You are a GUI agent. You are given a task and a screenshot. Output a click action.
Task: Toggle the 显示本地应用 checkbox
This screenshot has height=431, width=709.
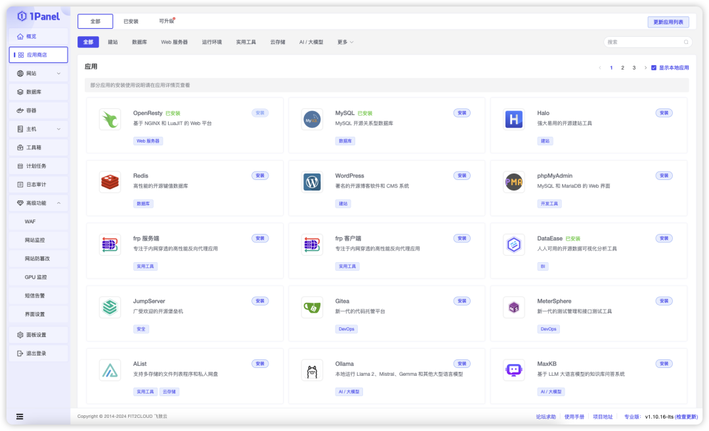pos(653,68)
